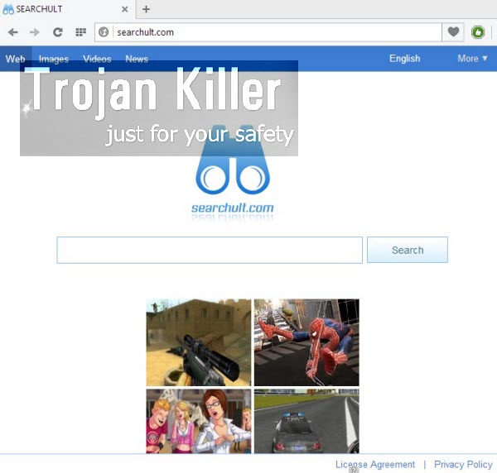Reload the page with refresh icon
Image resolution: width=497 pixels, height=473 pixels.
pos(57,32)
